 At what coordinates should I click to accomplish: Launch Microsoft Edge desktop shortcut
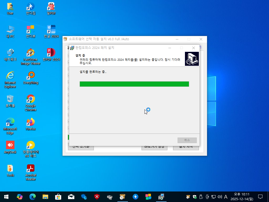pyautogui.click(x=10, y=126)
